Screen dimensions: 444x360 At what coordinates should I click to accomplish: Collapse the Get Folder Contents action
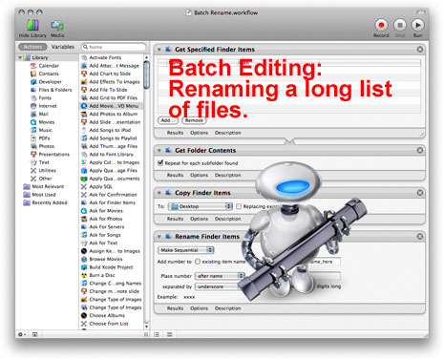159,151
